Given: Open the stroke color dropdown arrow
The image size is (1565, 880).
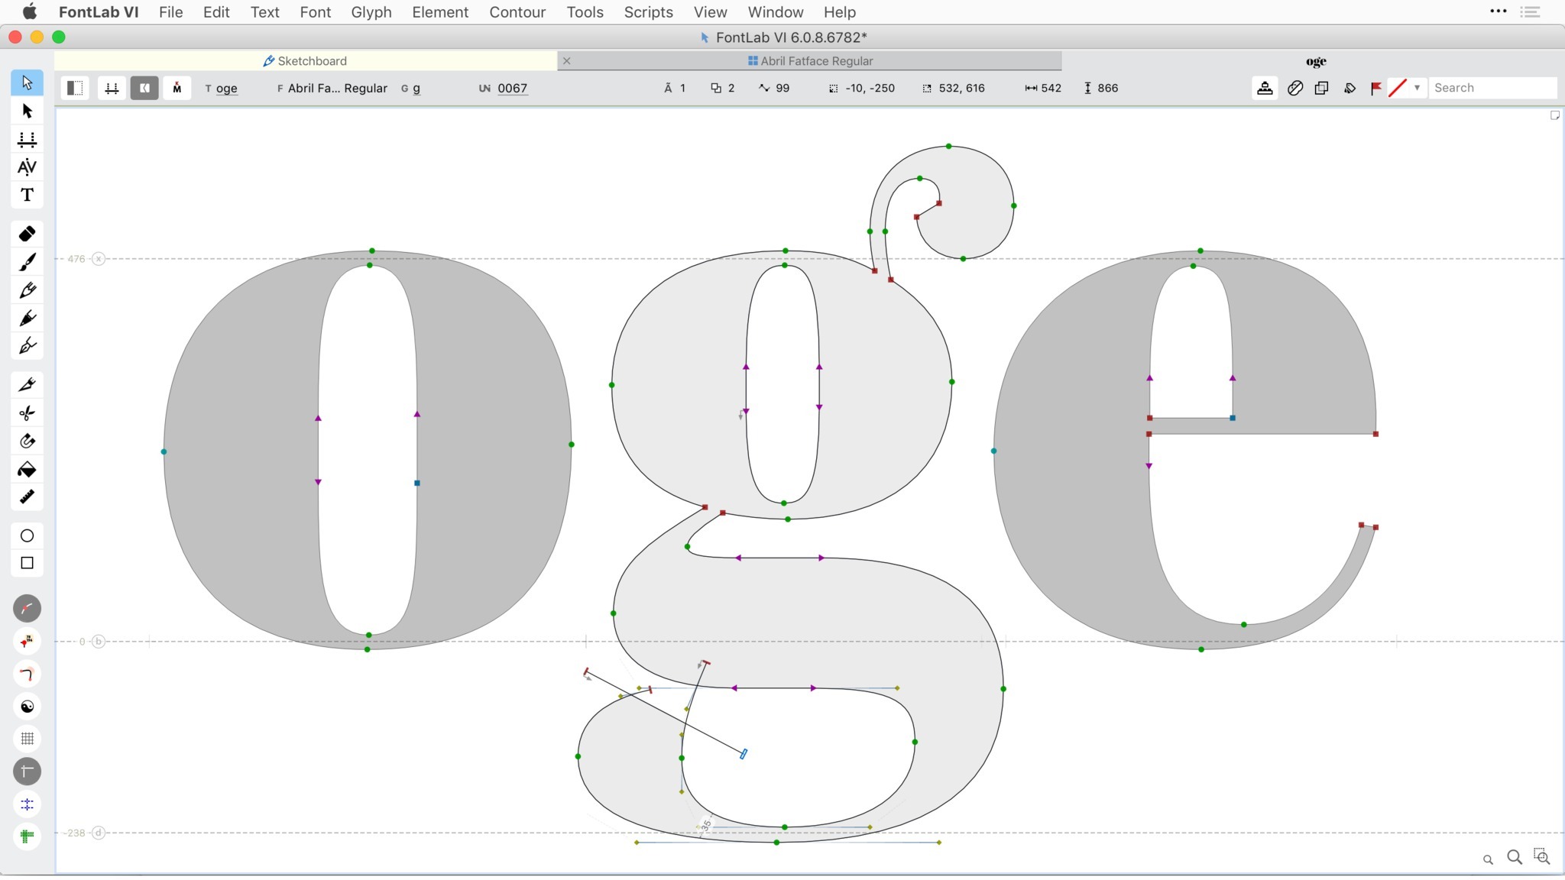Looking at the screenshot, I should 1418,88.
